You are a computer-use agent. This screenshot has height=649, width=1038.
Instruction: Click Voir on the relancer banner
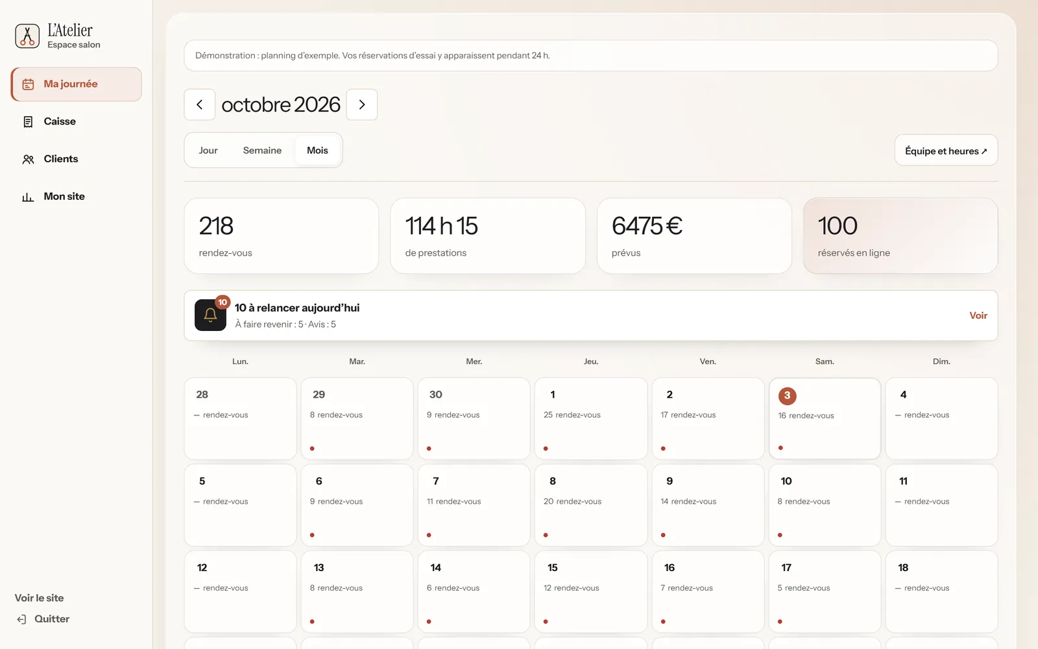point(978,315)
